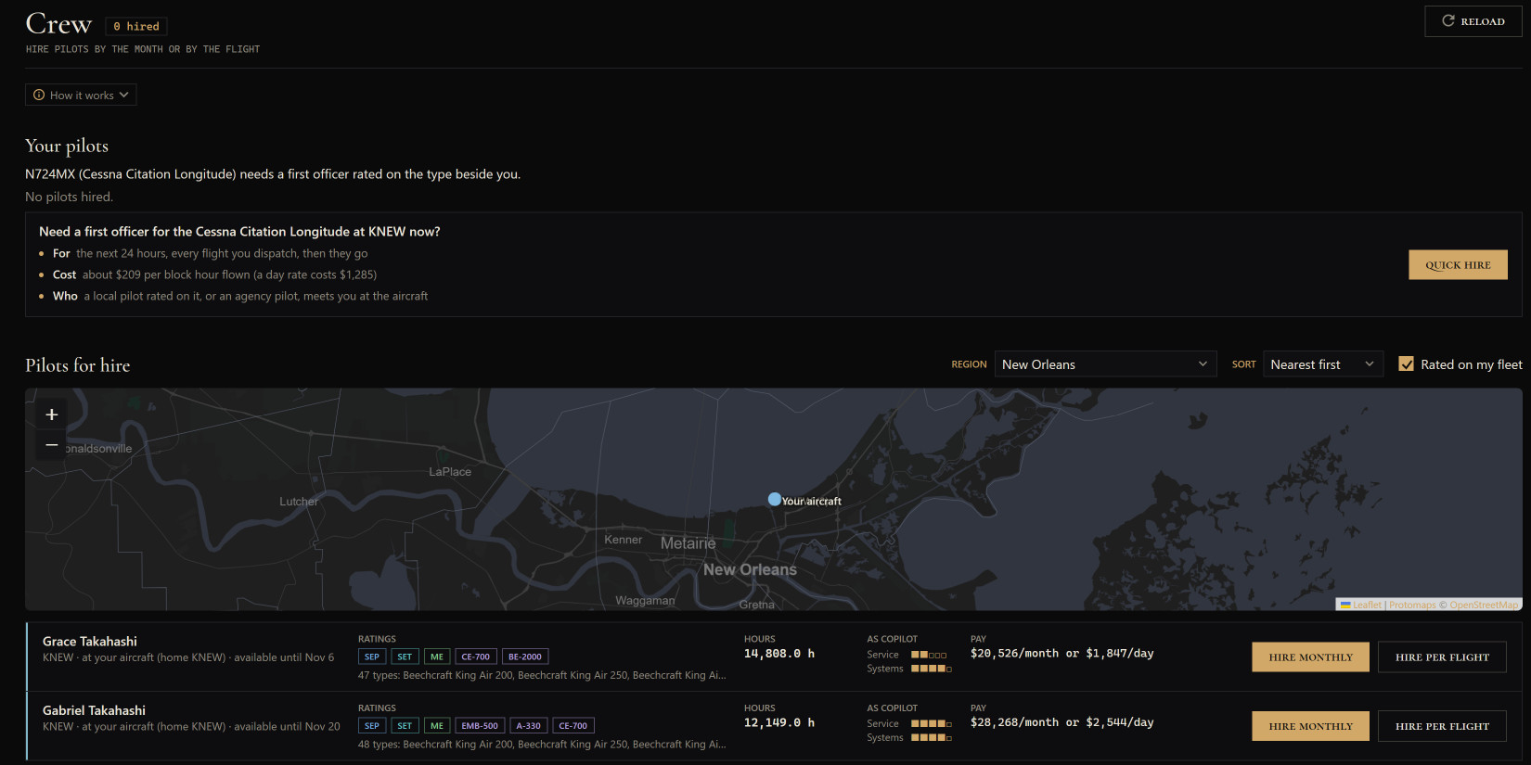Image resolution: width=1531 pixels, height=765 pixels.
Task: Click the Your aircraft map marker
Action: click(775, 499)
